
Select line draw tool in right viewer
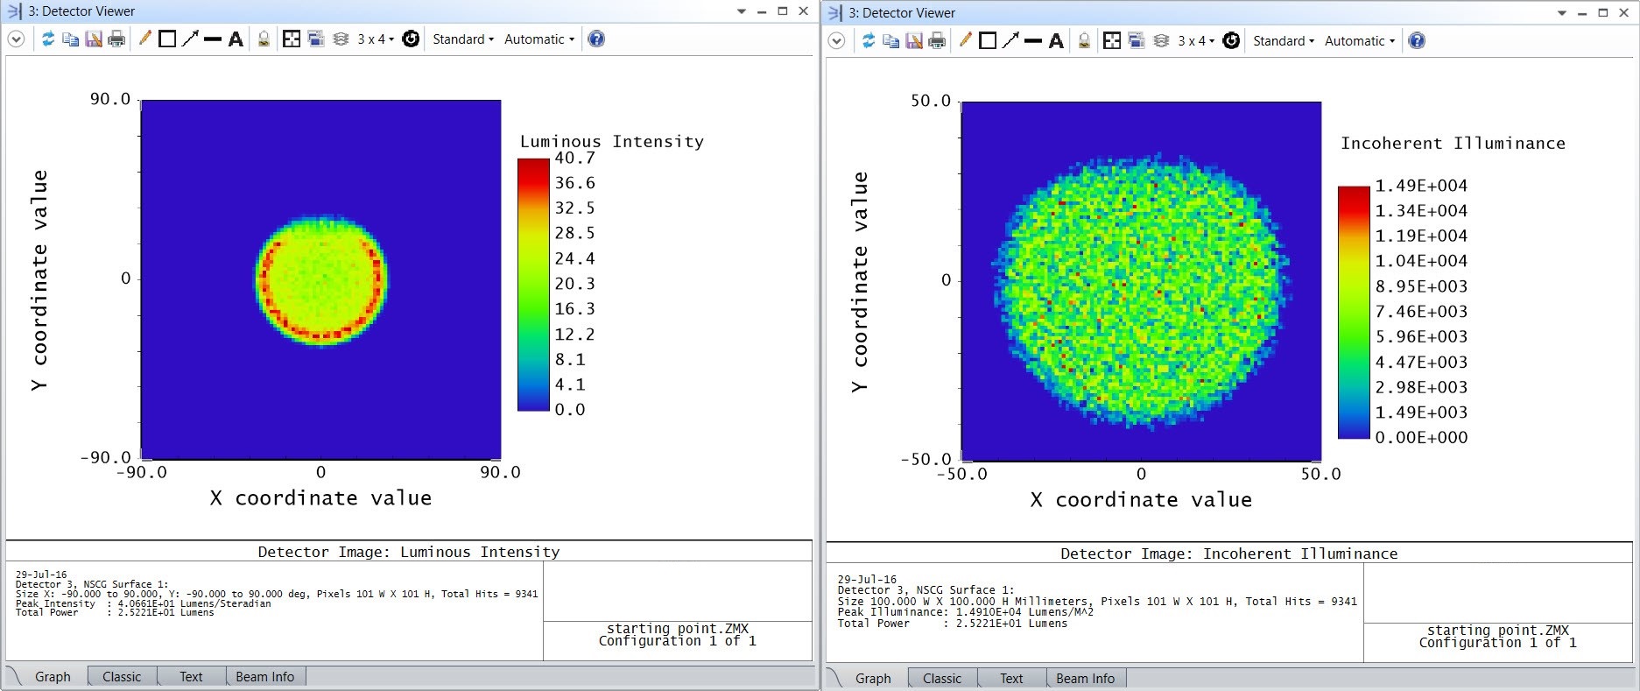tap(1033, 41)
